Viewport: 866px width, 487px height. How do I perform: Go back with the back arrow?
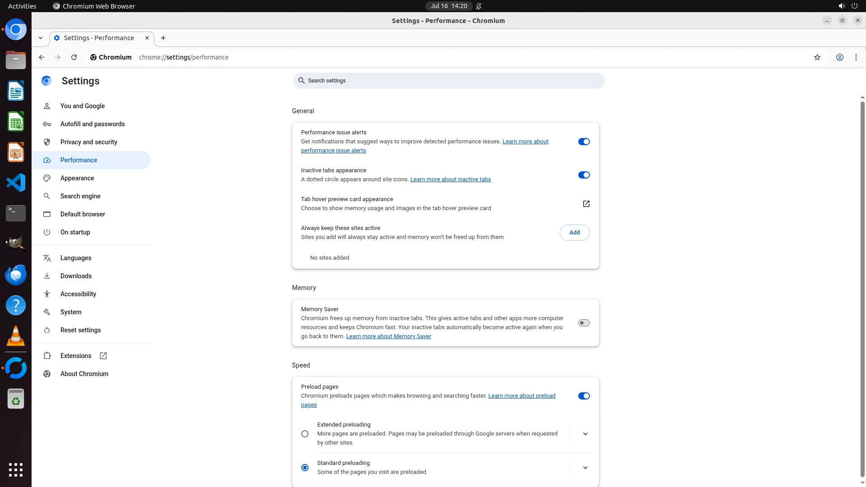pyautogui.click(x=41, y=57)
